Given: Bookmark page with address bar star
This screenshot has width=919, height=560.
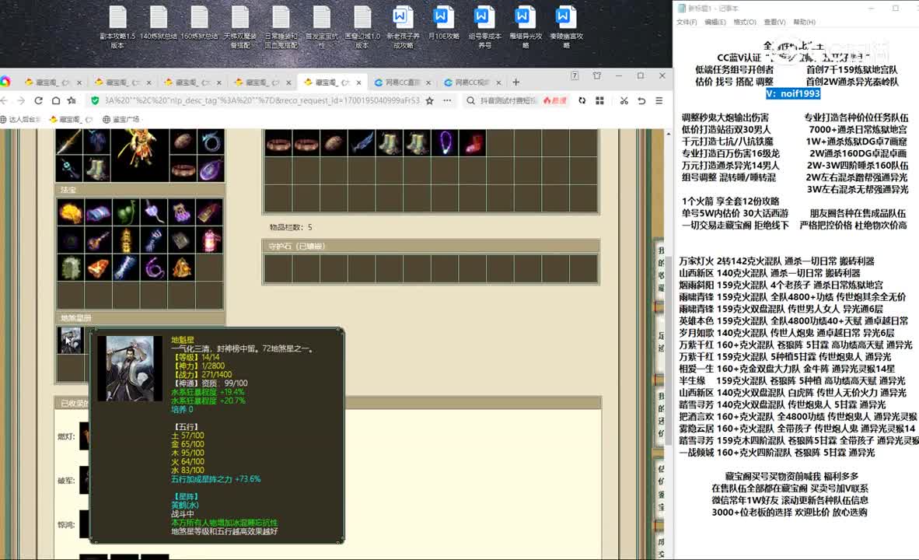Looking at the screenshot, I should pos(430,101).
